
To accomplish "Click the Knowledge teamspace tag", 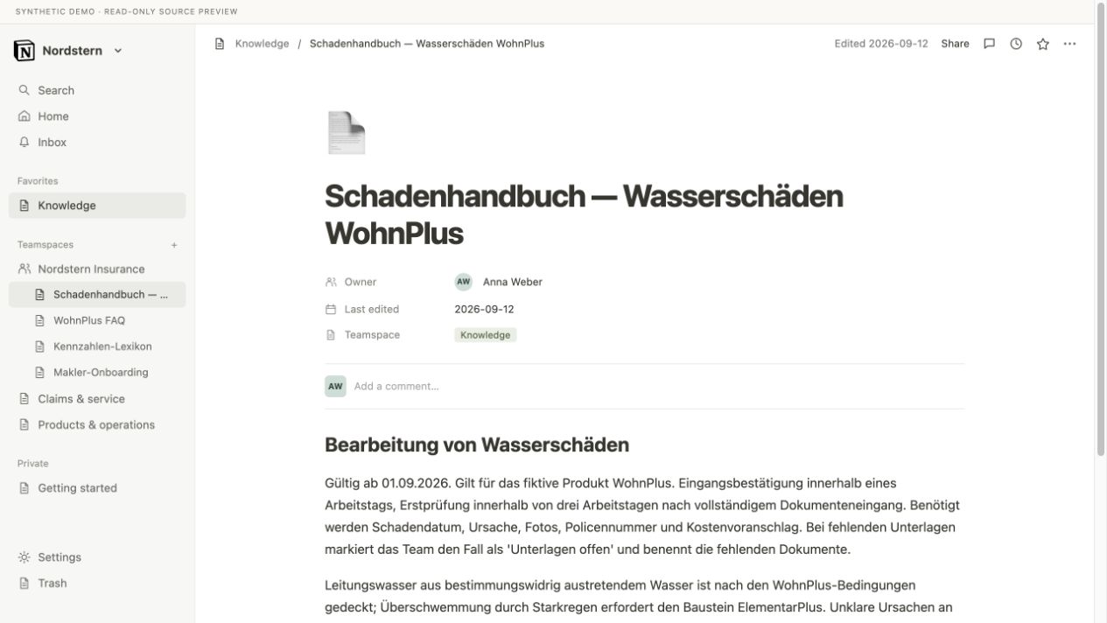I will [x=486, y=335].
